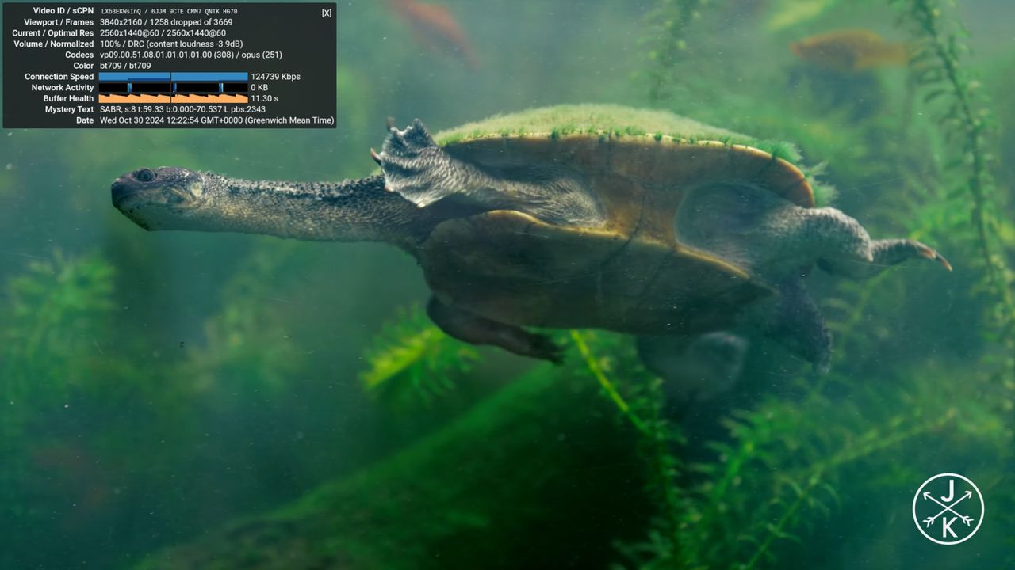Click the "Buffer Health" label
The image size is (1015, 570).
coord(68,99)
